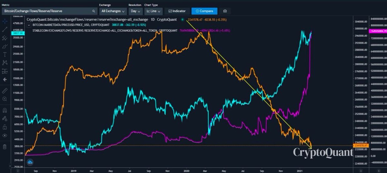Activate the zoom in magnifier tool
Screen dimensions: 387x173
click(5, 99)
